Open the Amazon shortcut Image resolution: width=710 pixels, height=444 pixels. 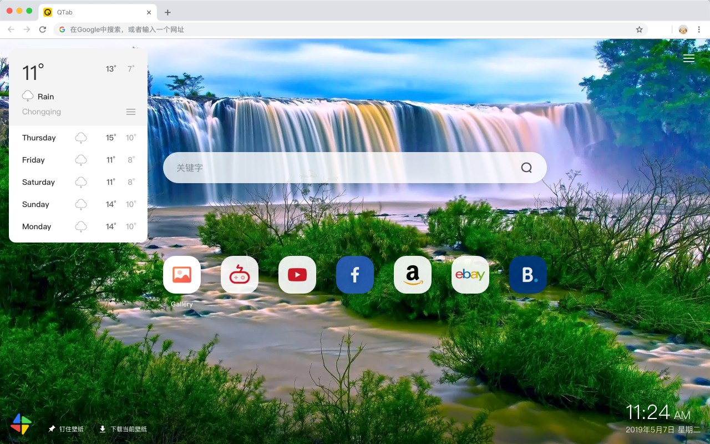tap(413, 275)
